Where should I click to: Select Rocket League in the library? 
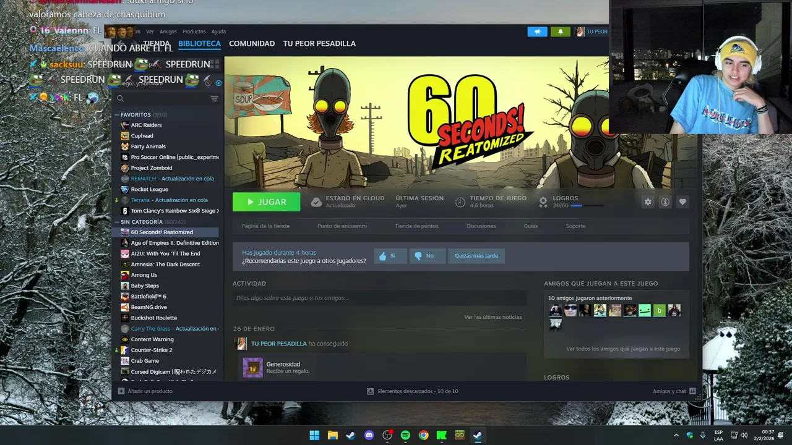pyautogui.click(x=149, y=190)
